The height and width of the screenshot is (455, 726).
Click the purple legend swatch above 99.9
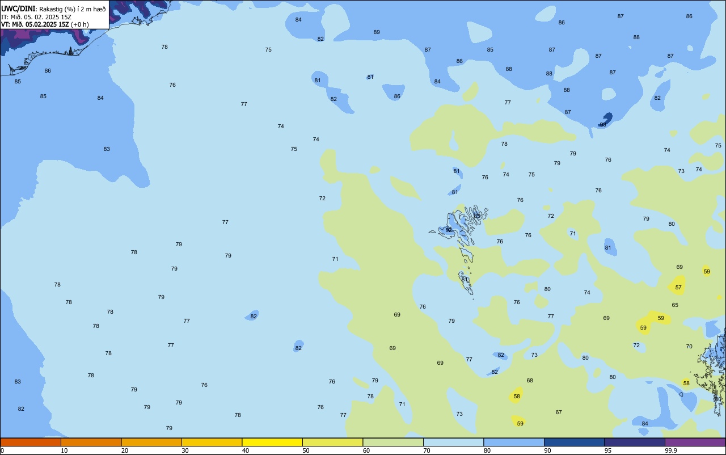[695, 442]
